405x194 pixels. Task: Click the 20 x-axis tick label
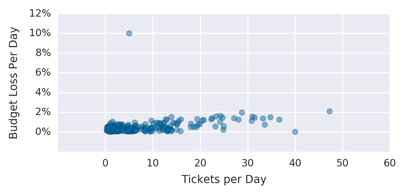[x=200, y=163]
